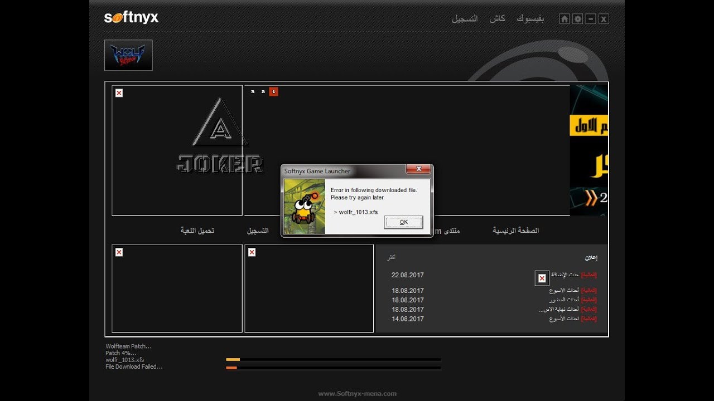The height and width of the screenshot is (401, 714).
Task: Close the Softnyx Game Launcher dialog
Action: tap(418, 169)
